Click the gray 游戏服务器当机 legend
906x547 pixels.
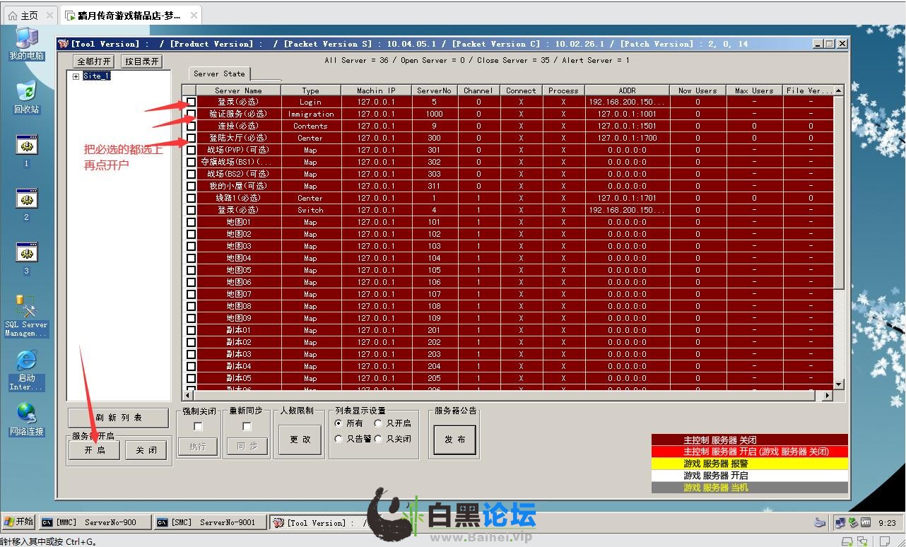coord(749,488)
